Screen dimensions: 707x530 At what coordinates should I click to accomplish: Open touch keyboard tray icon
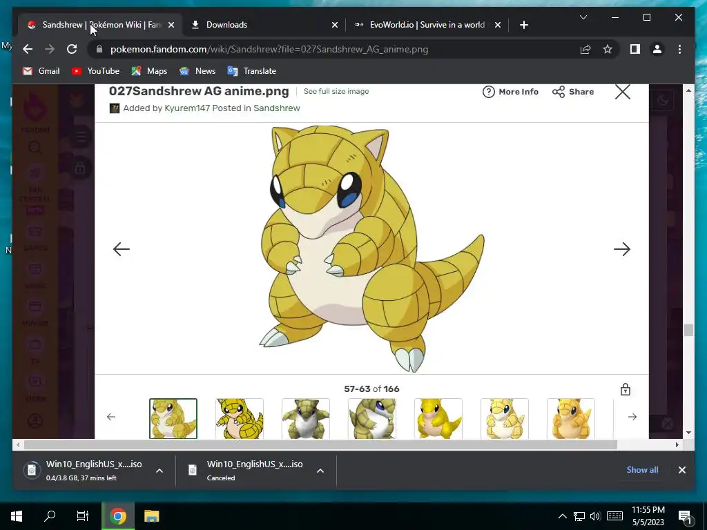pyautogui.click(x=614, y=516)
